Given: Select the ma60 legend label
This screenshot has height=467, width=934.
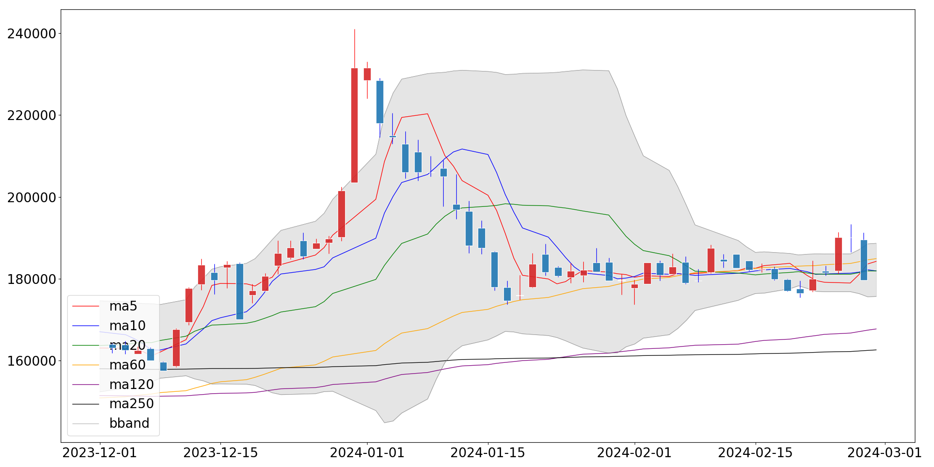Looking at the screenshot, I should [x=127, y=365].
